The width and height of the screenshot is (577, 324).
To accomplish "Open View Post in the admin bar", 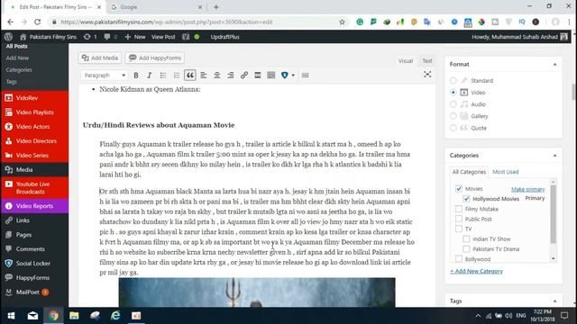I will click(163, 37).
